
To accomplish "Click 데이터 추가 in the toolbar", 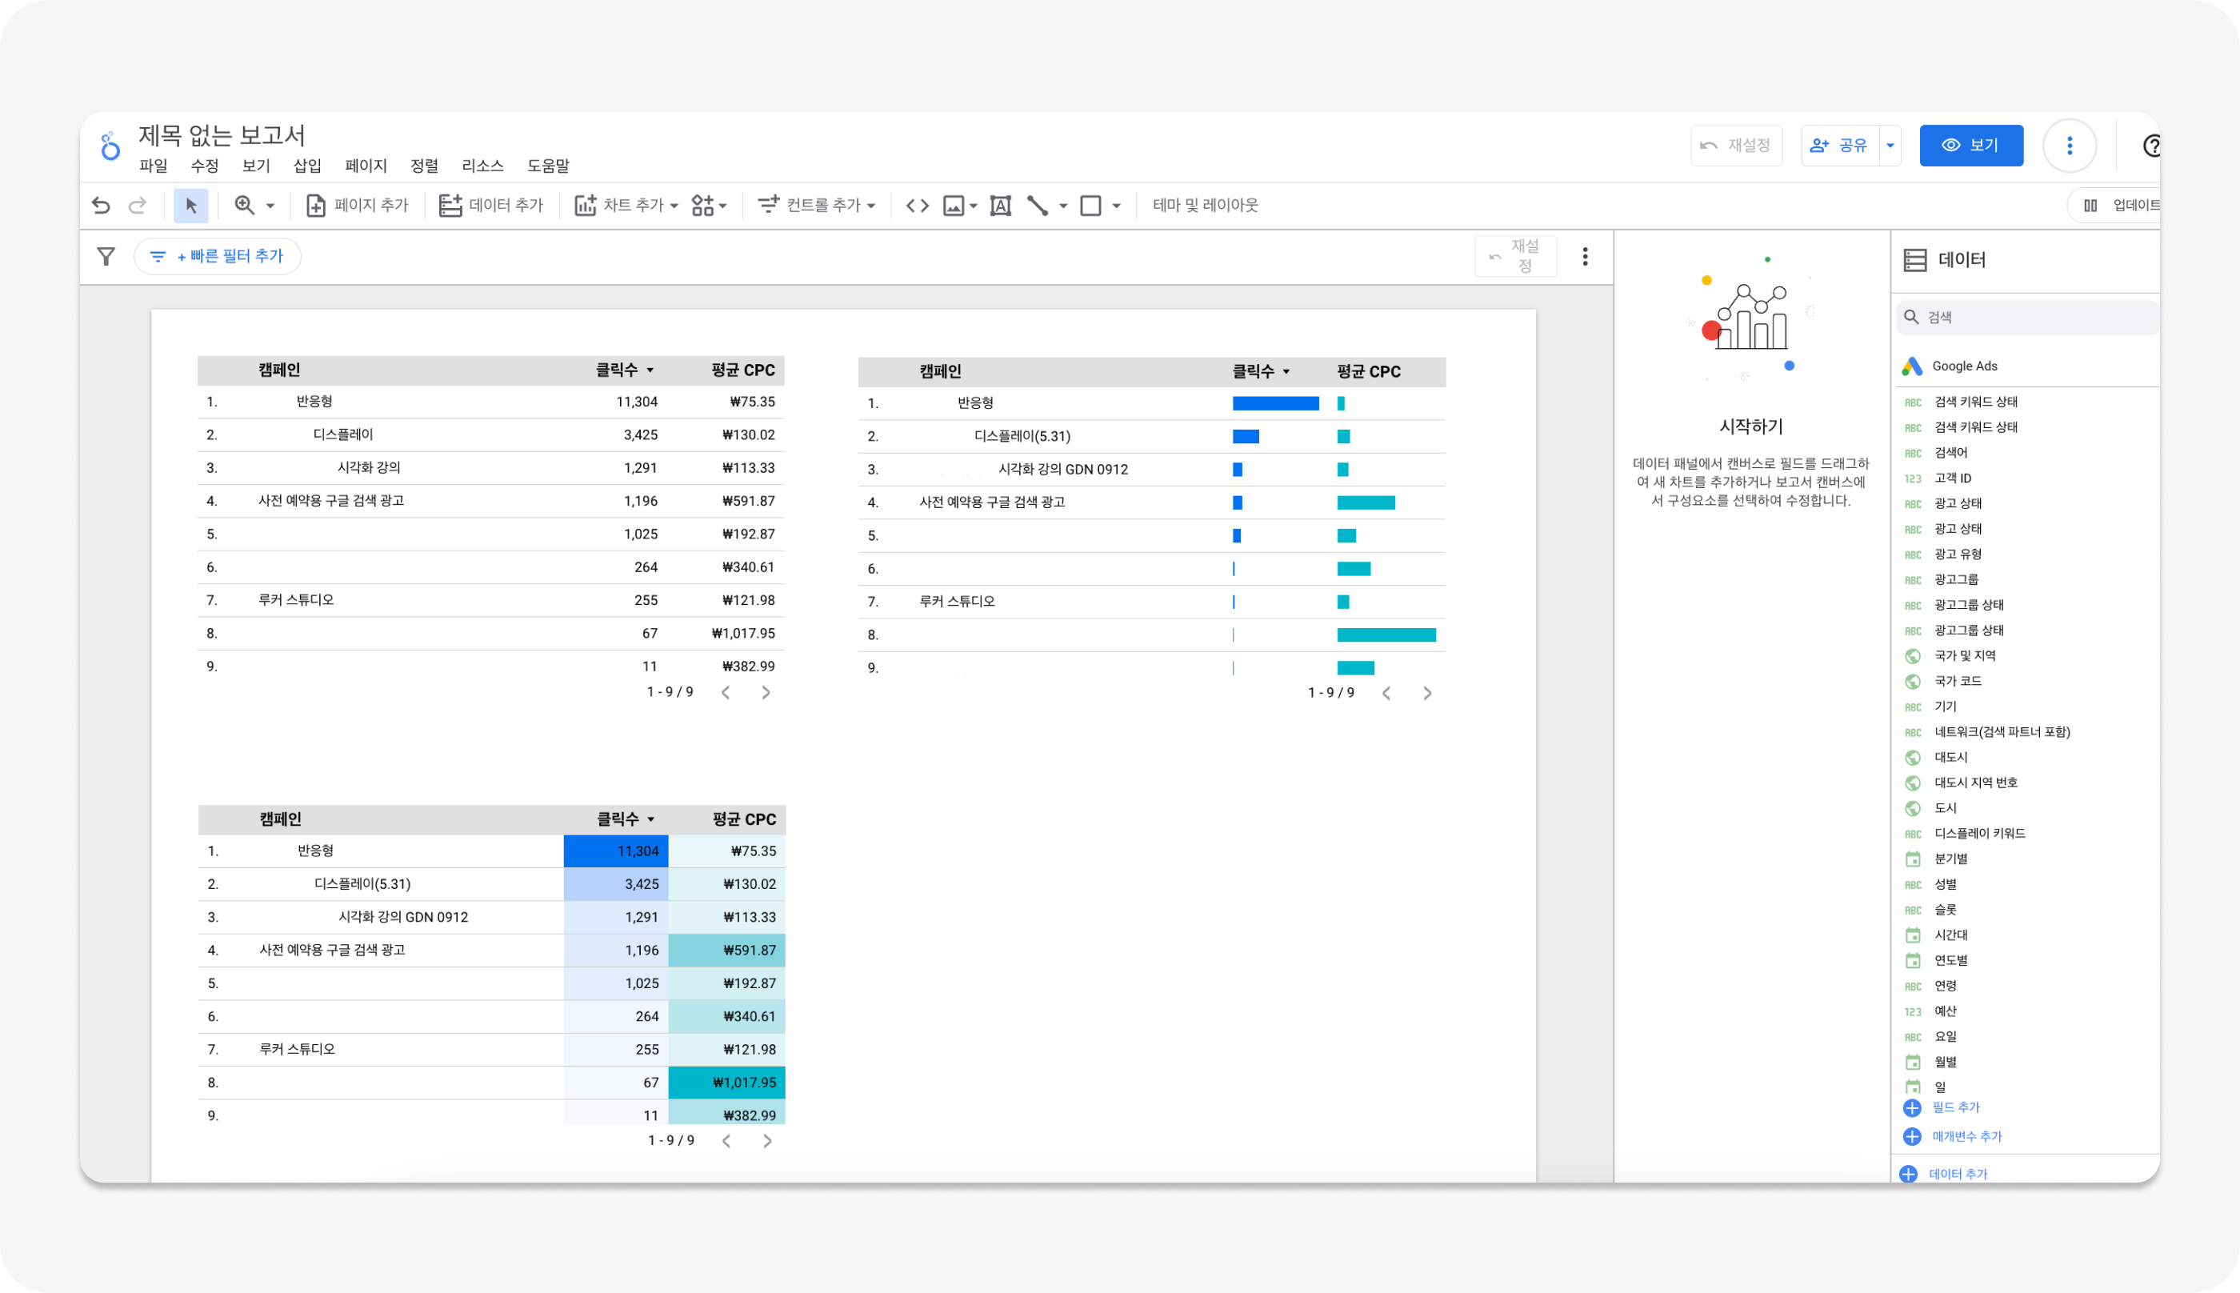I will (491, 205).
